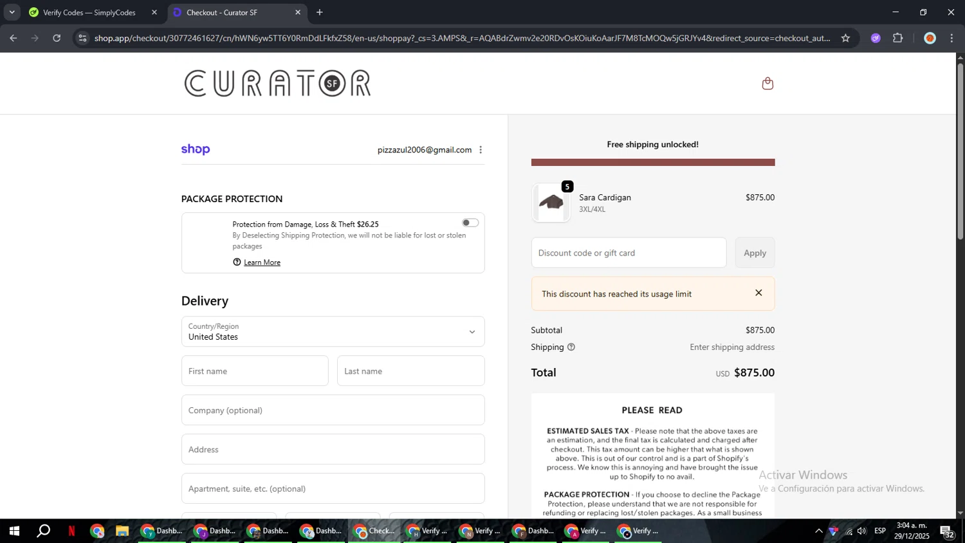The height and width of the screenshot is (543, 965).
Task: Apply the discount code
Action: 755,253
